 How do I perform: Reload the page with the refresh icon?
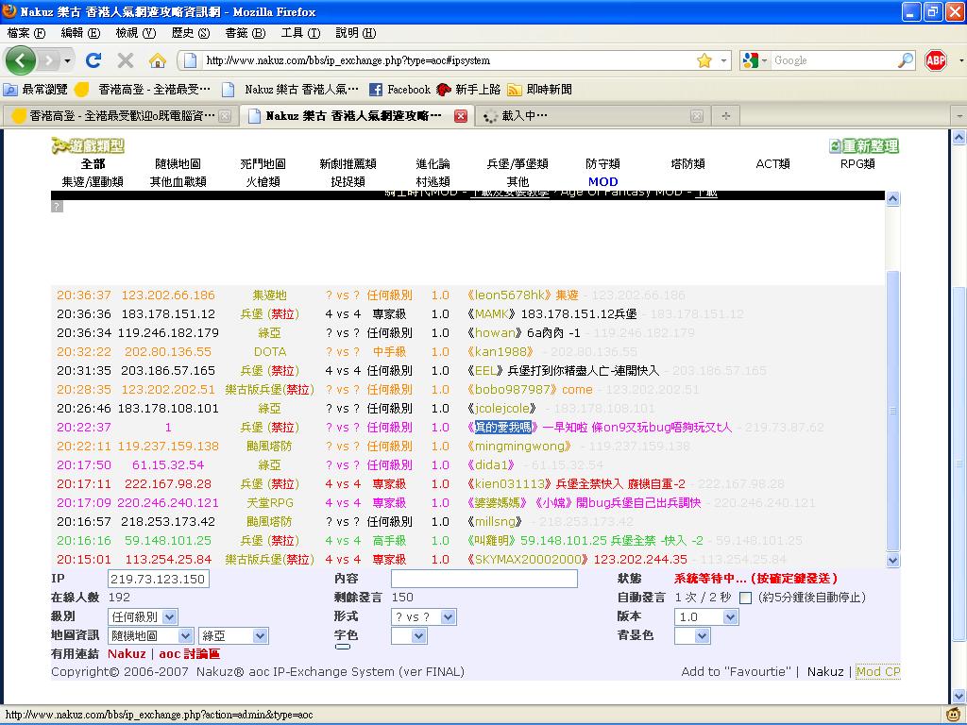pyautogui.click(x=93, y=60)
